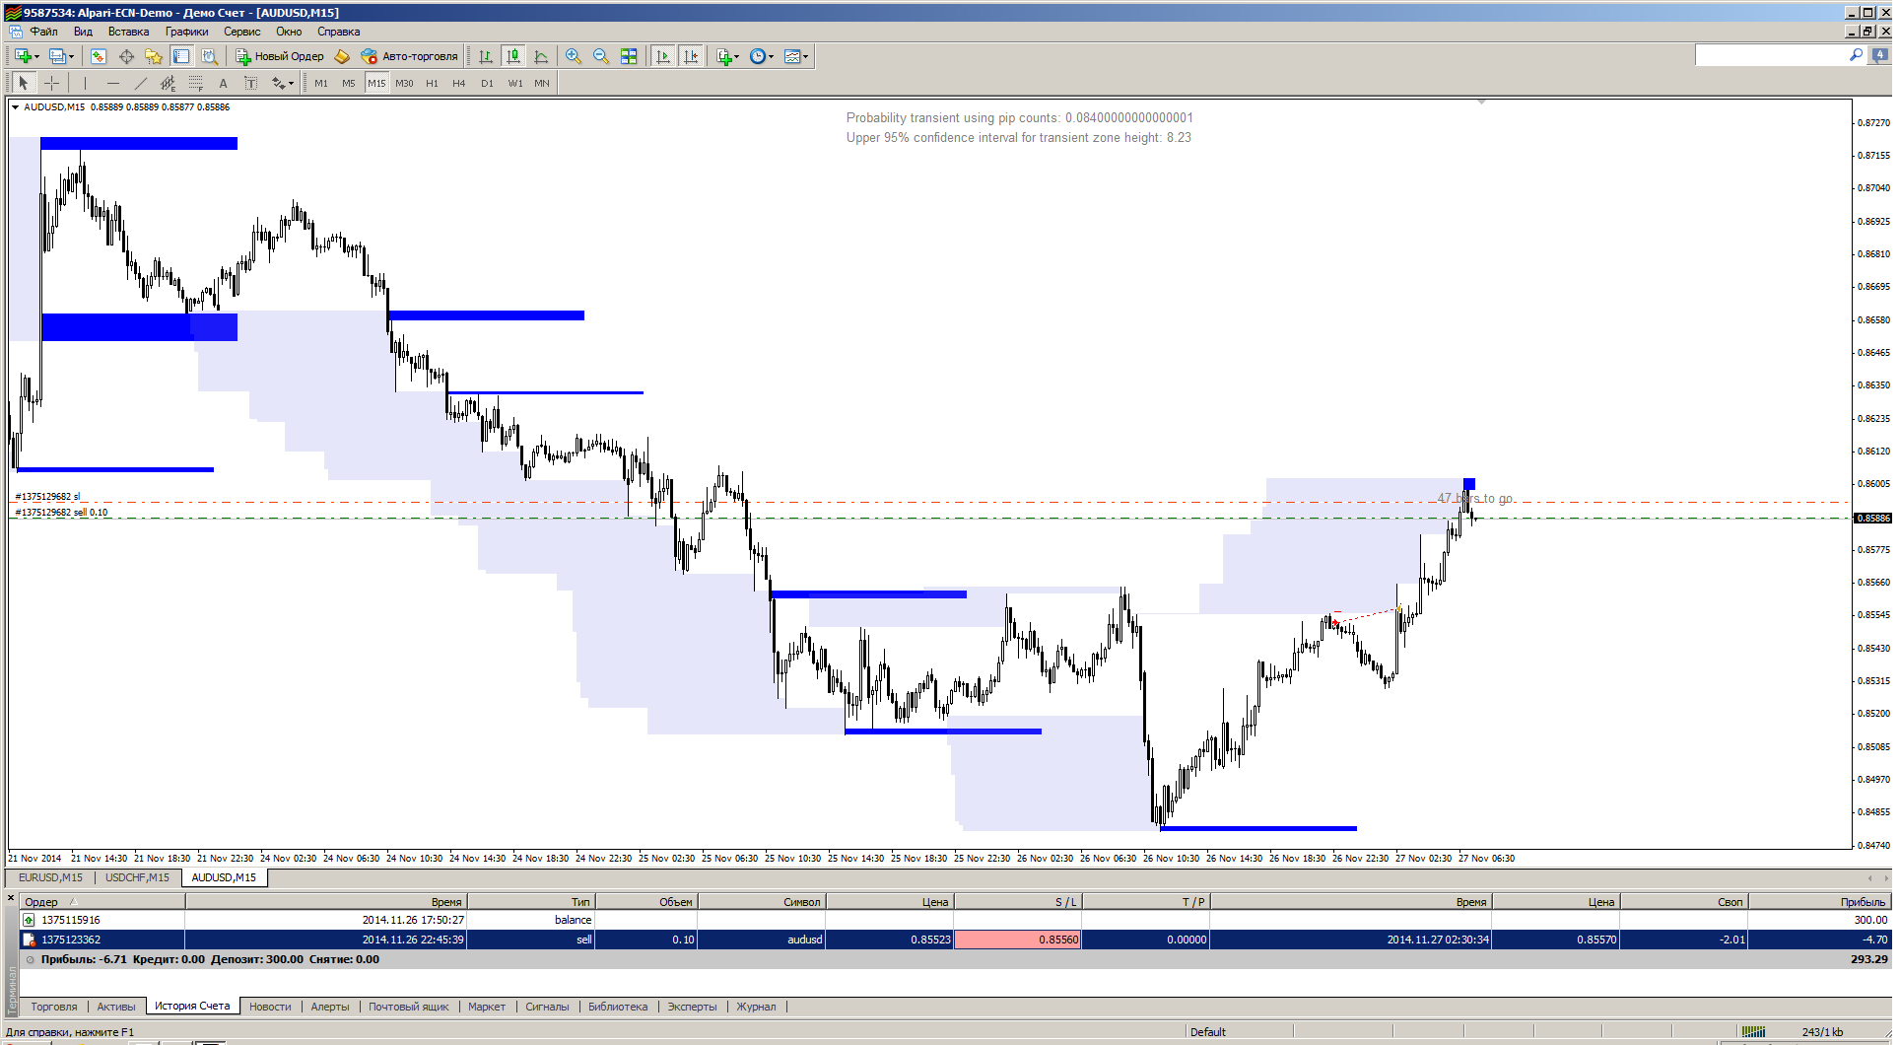Tile chart windows icon
This screenshot has height=1045, width=1900.
tap(629, 56)
